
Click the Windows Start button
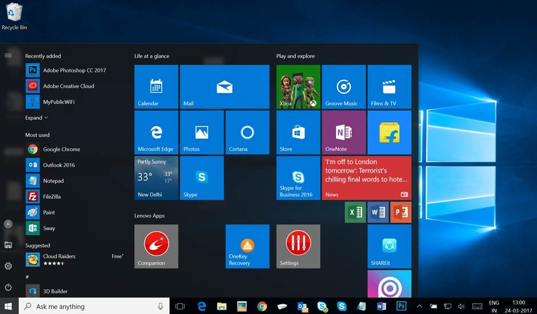pyautogui.click(x=8, y=306)
